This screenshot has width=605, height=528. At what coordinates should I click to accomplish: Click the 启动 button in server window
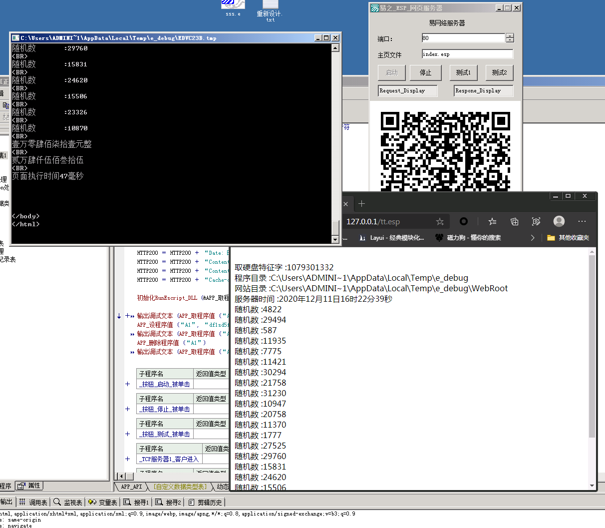(392, 72)
